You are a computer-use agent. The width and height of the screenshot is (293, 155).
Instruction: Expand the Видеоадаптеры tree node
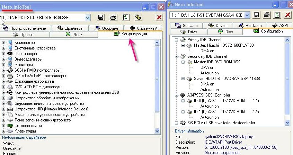tap(4, 59)
